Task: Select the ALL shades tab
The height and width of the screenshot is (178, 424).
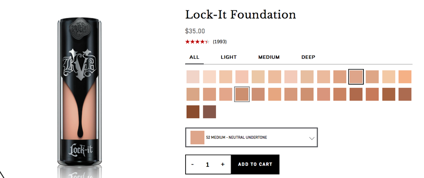Action: tap(194, 57)
